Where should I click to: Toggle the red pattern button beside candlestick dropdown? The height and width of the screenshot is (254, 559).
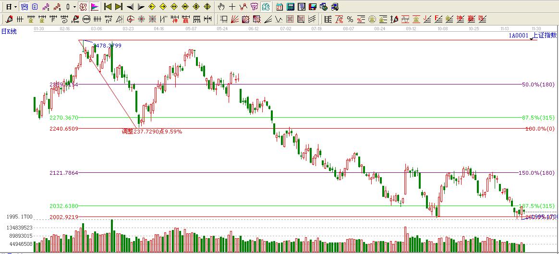coord(83,7)
